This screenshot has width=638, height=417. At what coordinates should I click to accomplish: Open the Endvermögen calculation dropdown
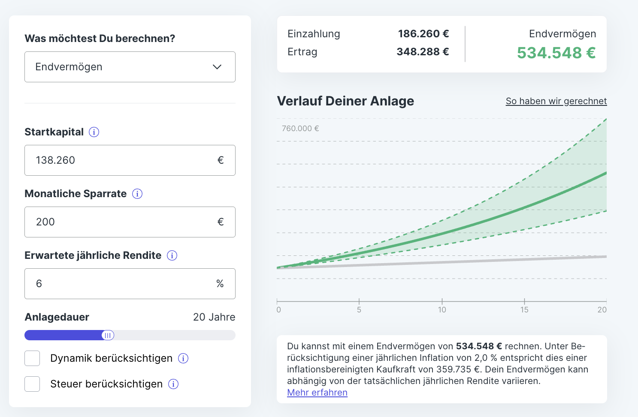pos(130,67)
